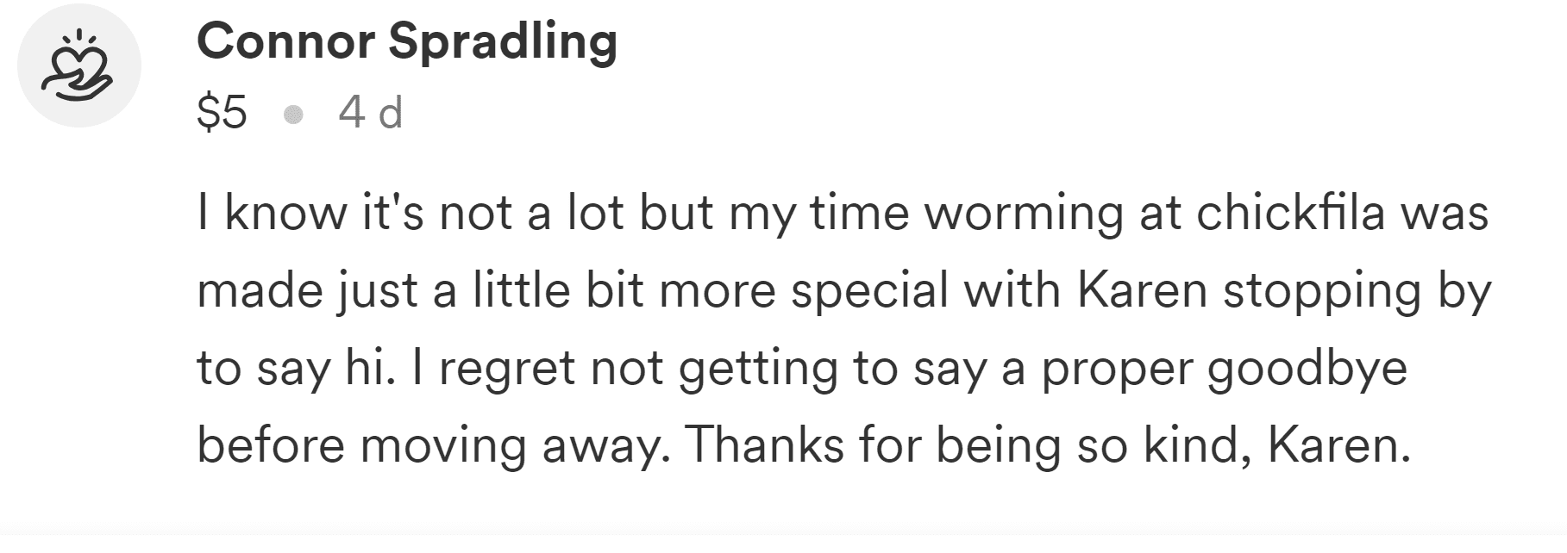The width and height of the screenshot is (1567, 553).
Task: Select the $5 donation amount
Action: pyautogui.click(x=222, y=112)
